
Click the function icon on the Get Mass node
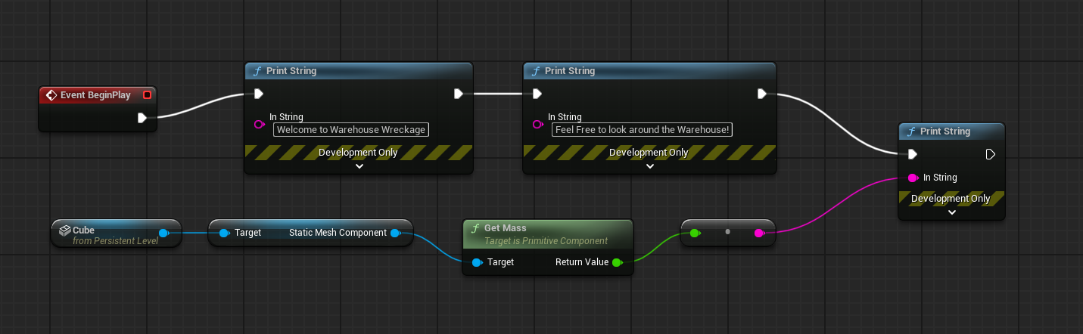[475, 228]
